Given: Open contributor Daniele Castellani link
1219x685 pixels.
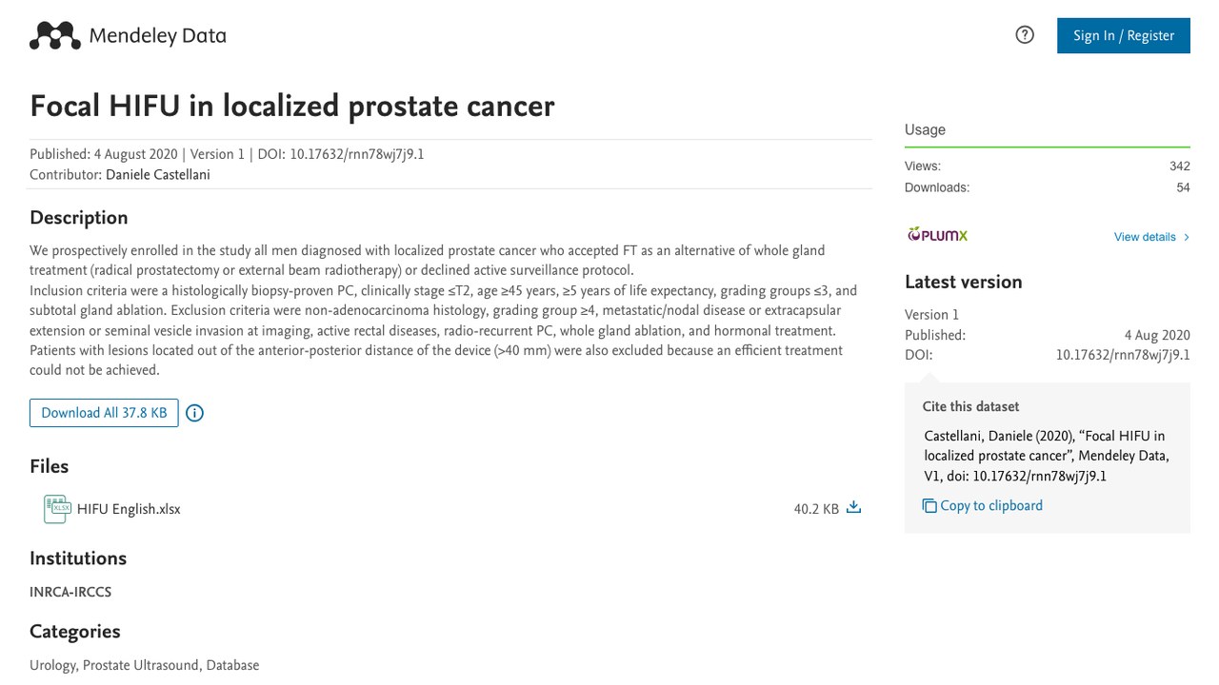Looking at the screenshot, I should point(158,175).
